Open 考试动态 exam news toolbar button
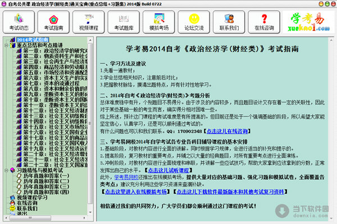 click(19, 22)
